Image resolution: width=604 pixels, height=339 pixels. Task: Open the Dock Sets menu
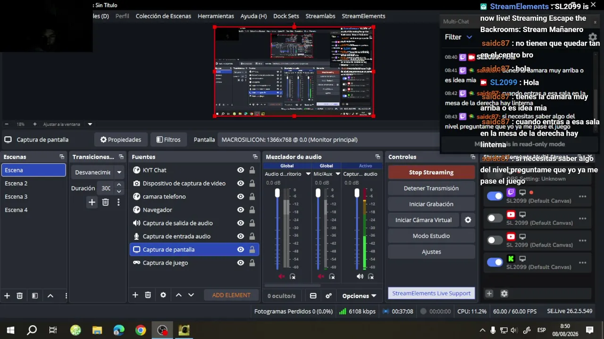coord(286,16)
